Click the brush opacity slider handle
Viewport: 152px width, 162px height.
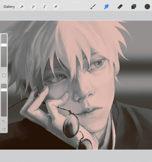[4, 90]
